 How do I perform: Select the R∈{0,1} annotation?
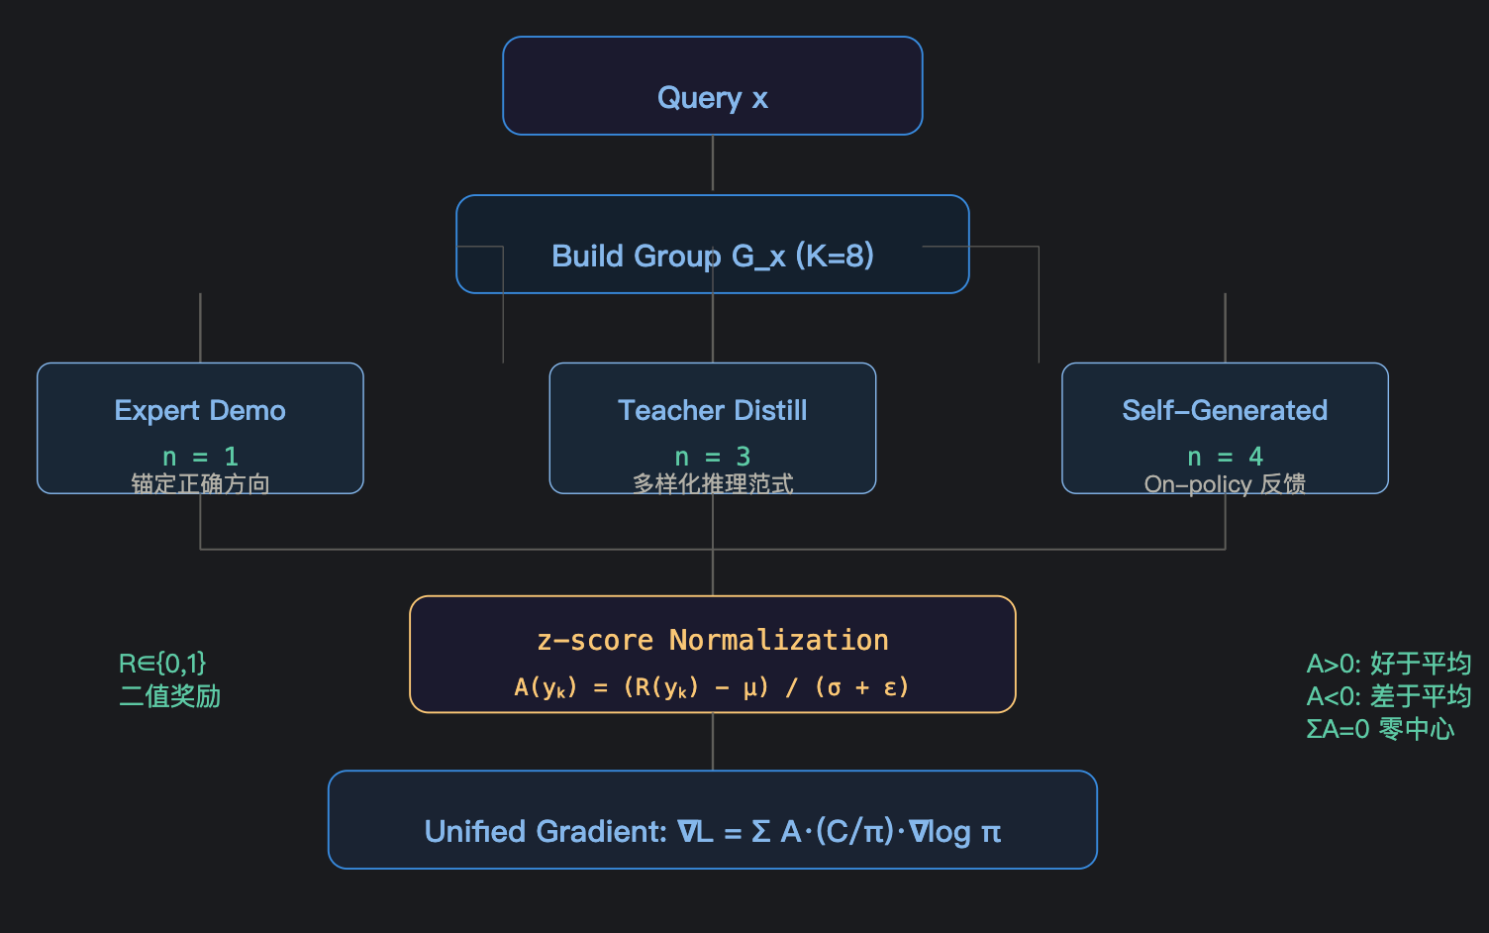pos(162,663)
